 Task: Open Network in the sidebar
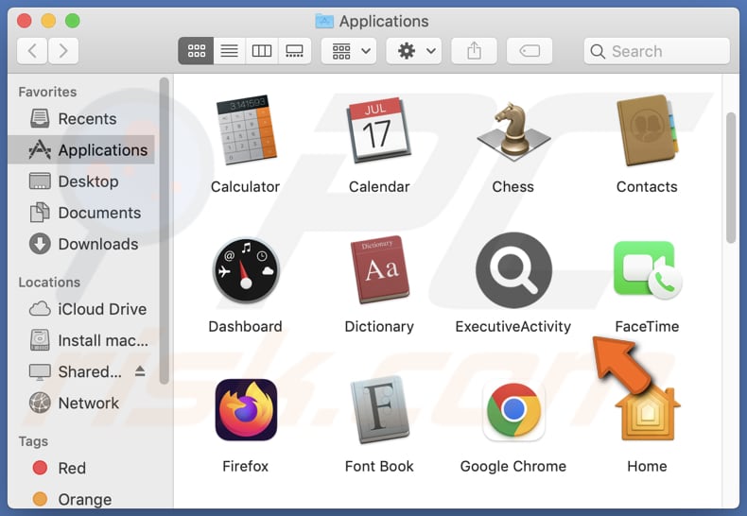click(x=81, y=404)
